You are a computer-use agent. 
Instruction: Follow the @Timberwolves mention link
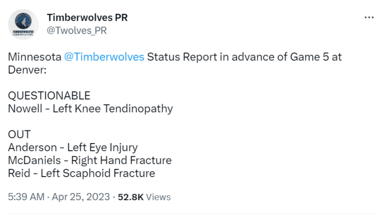pyautogui.click(x=104, y=57)
